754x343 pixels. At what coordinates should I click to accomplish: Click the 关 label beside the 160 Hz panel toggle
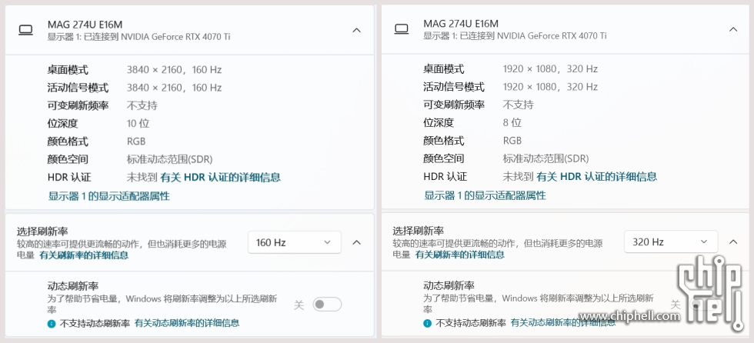pyautogui.click(x=299, y=305)
